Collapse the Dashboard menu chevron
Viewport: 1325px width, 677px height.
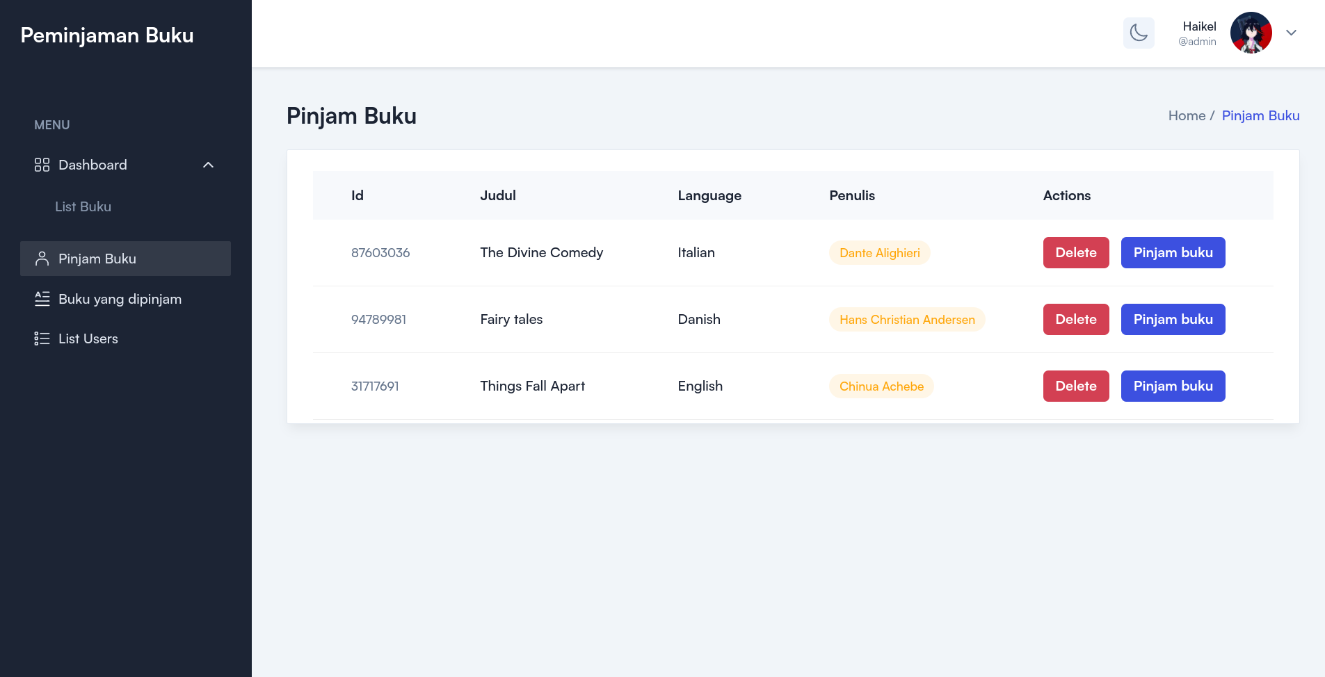208,165
